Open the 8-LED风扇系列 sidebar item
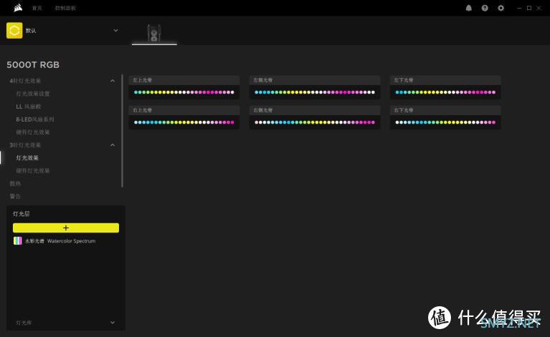The height and width of the screenshot is (337, 550). pyautogui.click(x=35, y=119)
